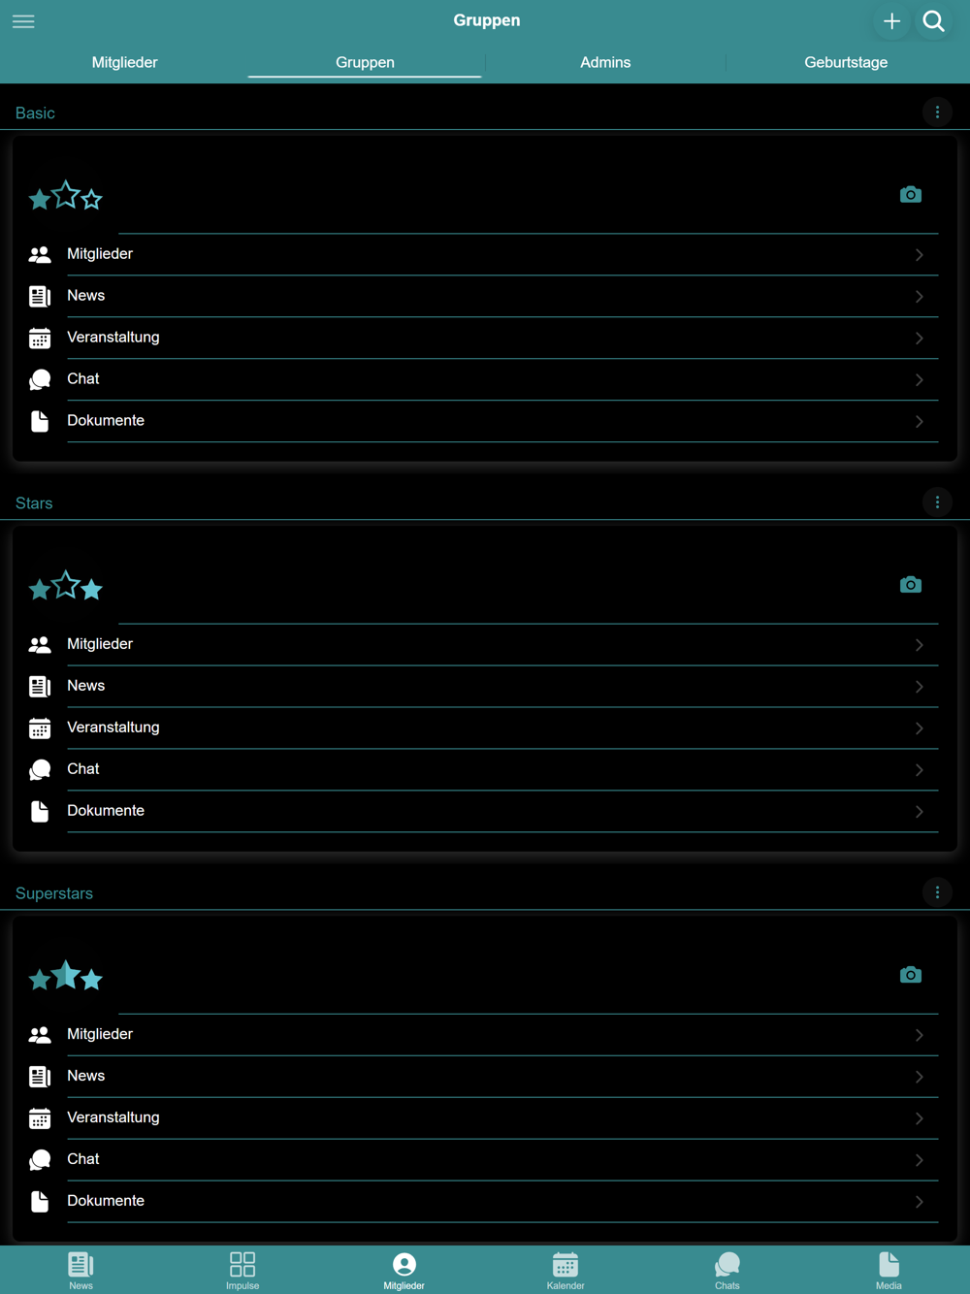The height and width of the screenshot is (1294, 970).
Task: Switch to the Admins tab
Action: (x=605, y=62)
